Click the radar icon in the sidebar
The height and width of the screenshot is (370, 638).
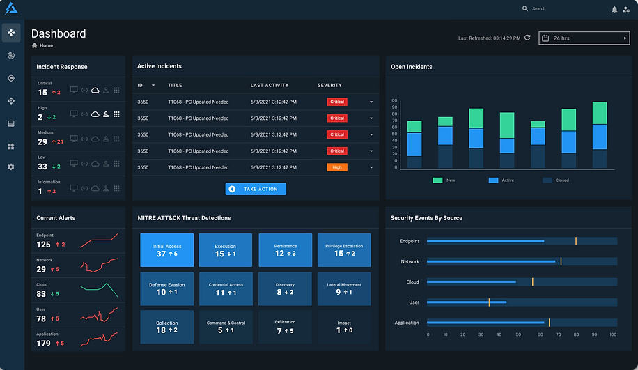(x=11, y=55)
